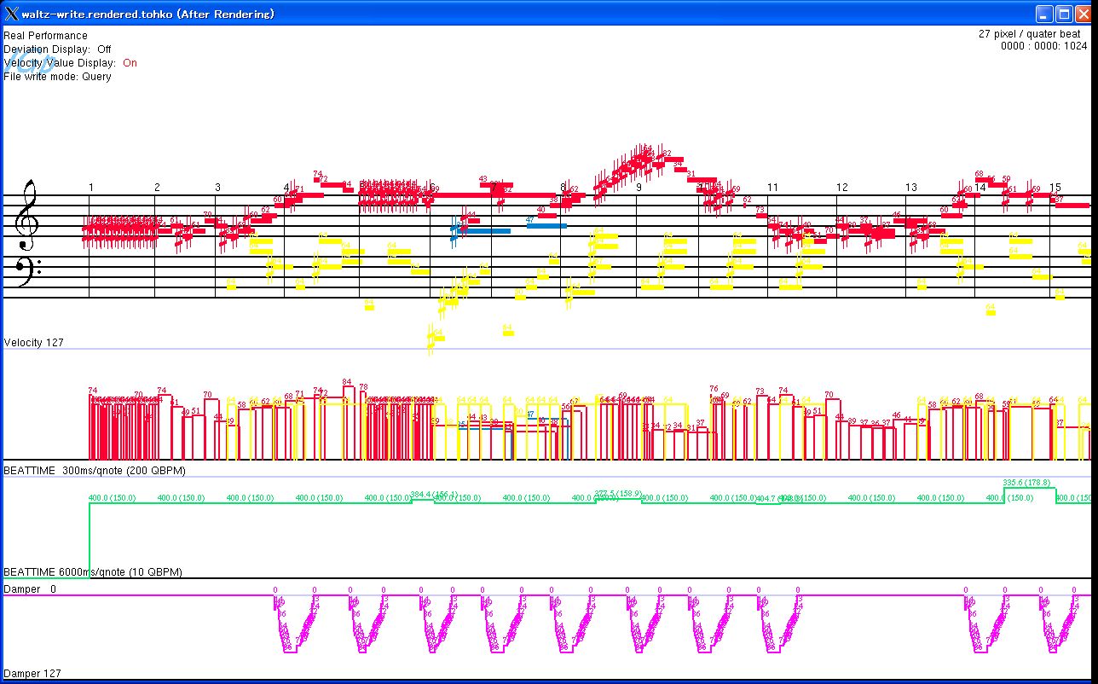The height and width of the screenshot is (684, 1098).
Task: Click the Velocity 127 axis label
Action: click(33, 343)
